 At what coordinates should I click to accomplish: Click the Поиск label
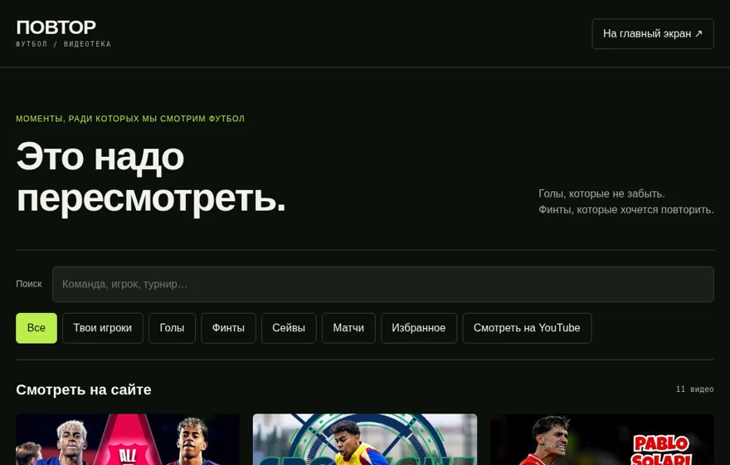[x=29, y=284]
